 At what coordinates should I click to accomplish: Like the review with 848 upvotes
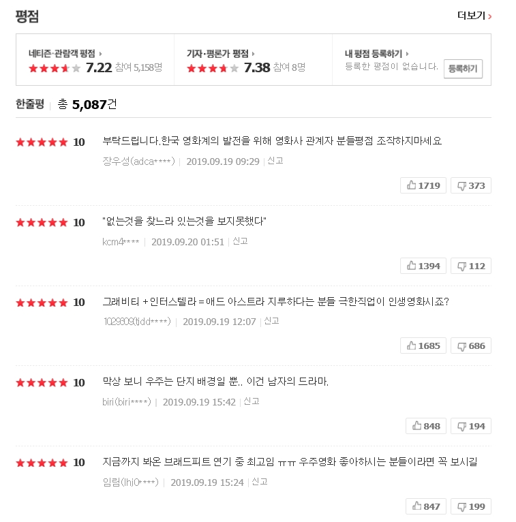[x=426, y=426]
